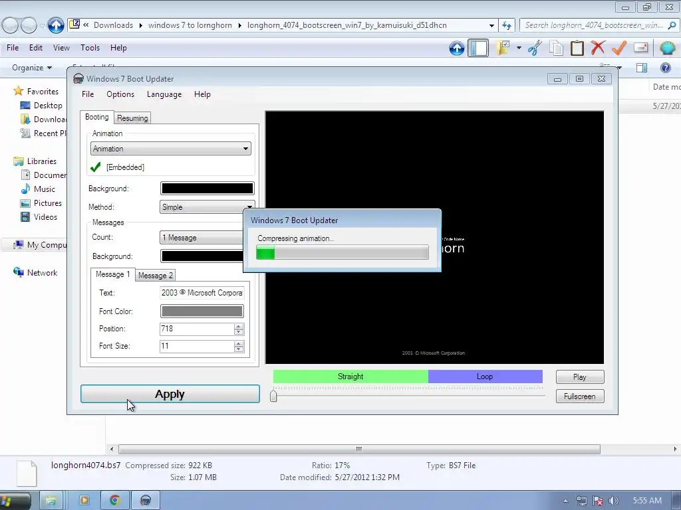Switch to the Resuming tab
Viewport: 681px width, 510px height.
[x=132, y=118]
